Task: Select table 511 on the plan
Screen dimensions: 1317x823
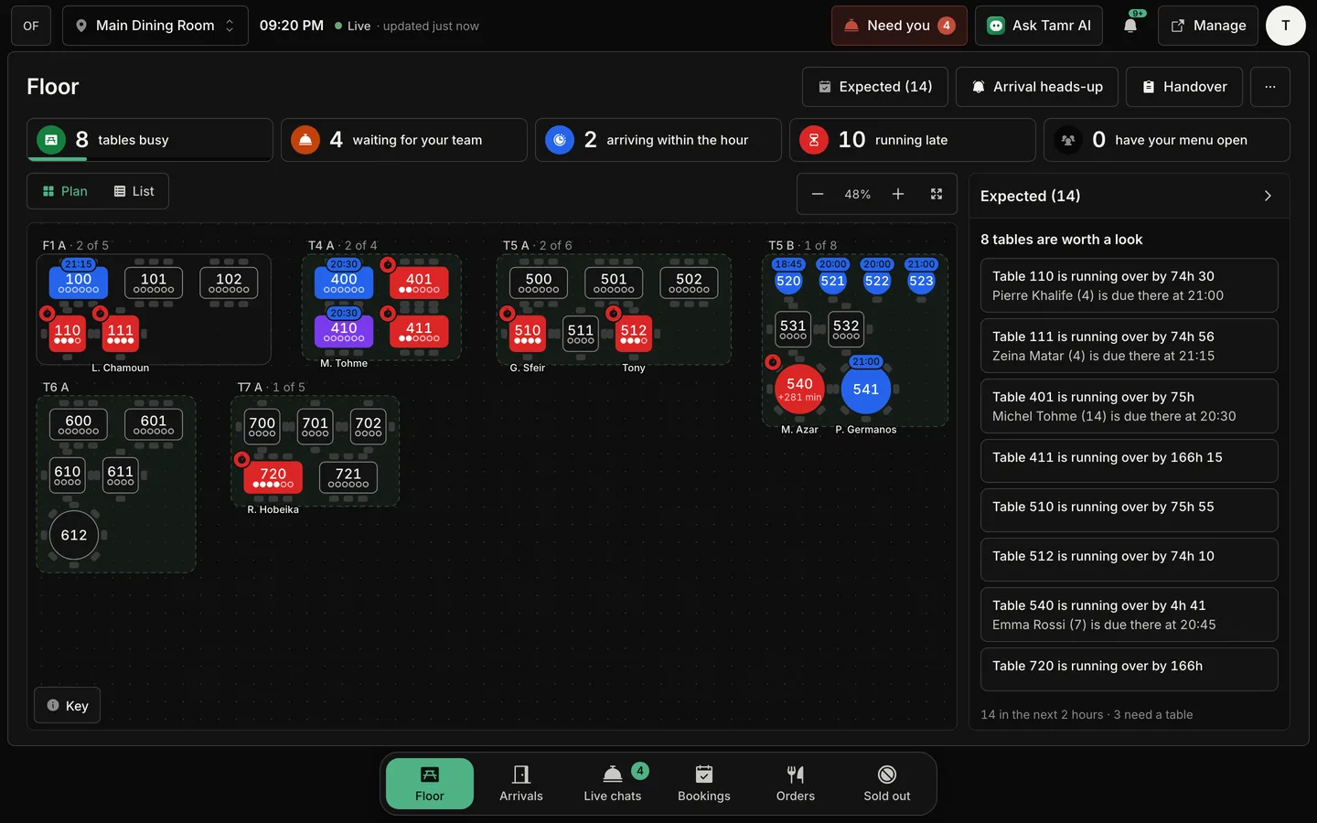Action: point(581,334)
